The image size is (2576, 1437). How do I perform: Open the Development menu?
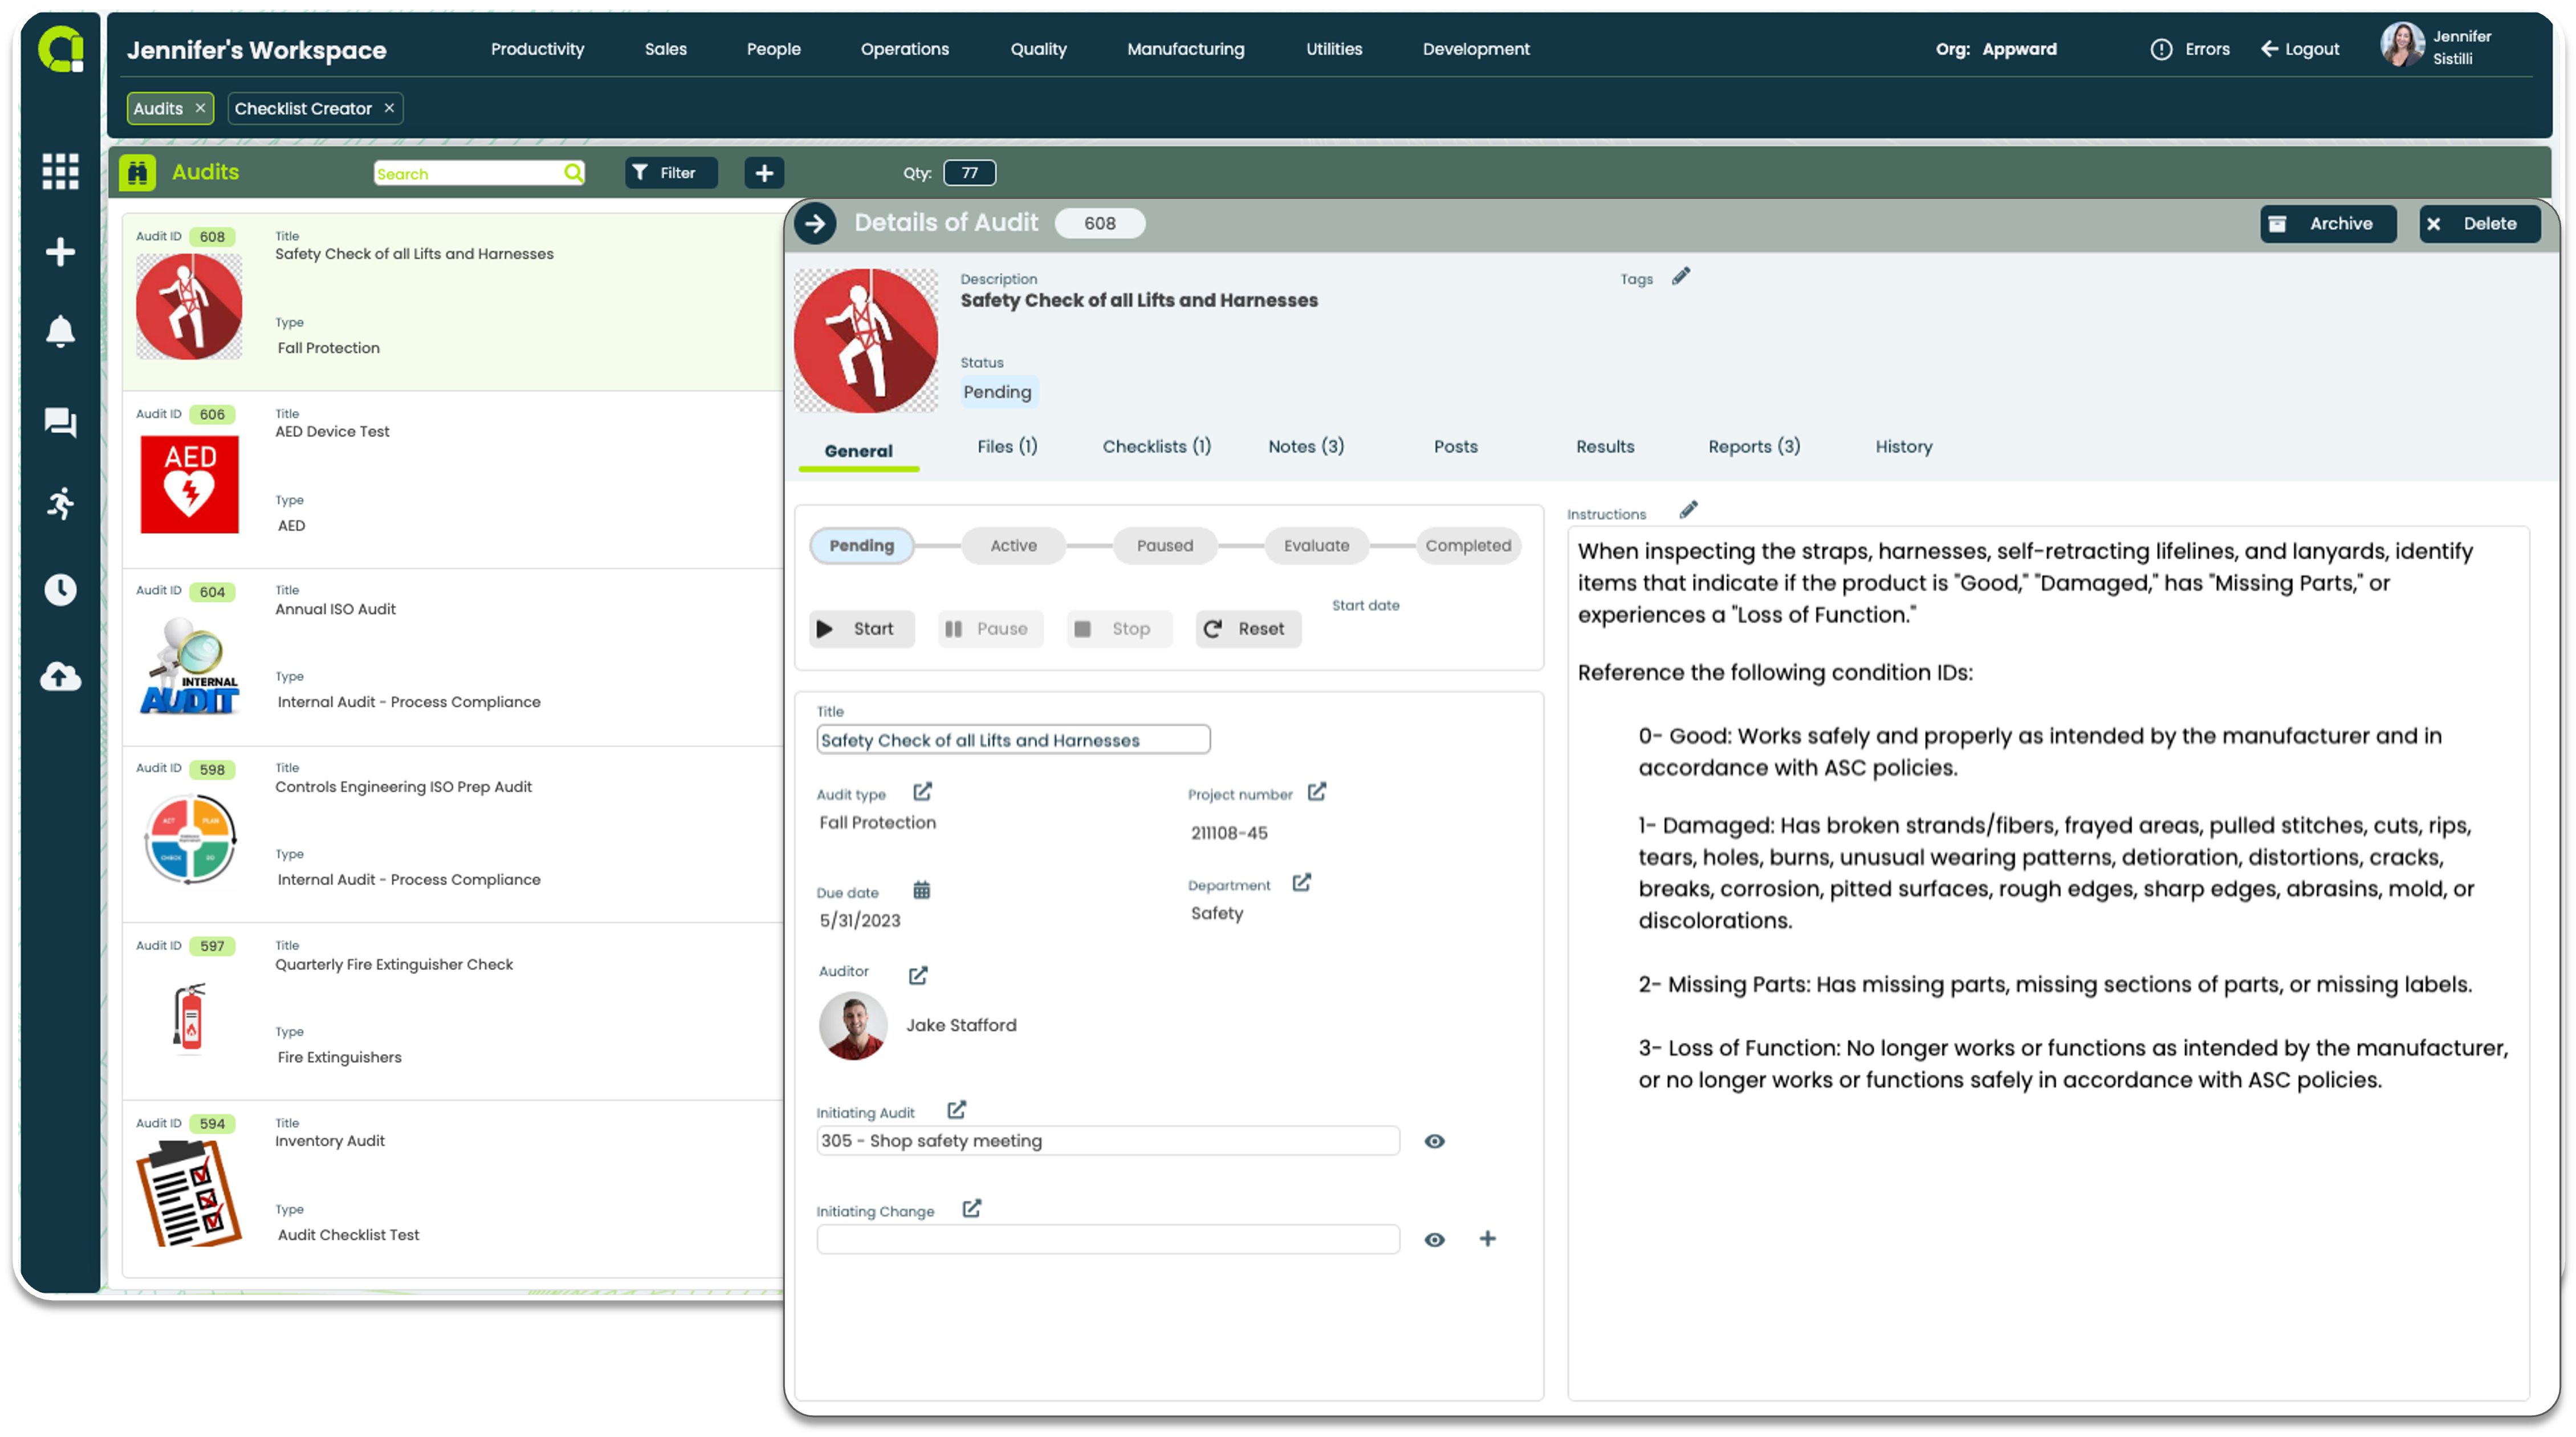coord(1475,49)
